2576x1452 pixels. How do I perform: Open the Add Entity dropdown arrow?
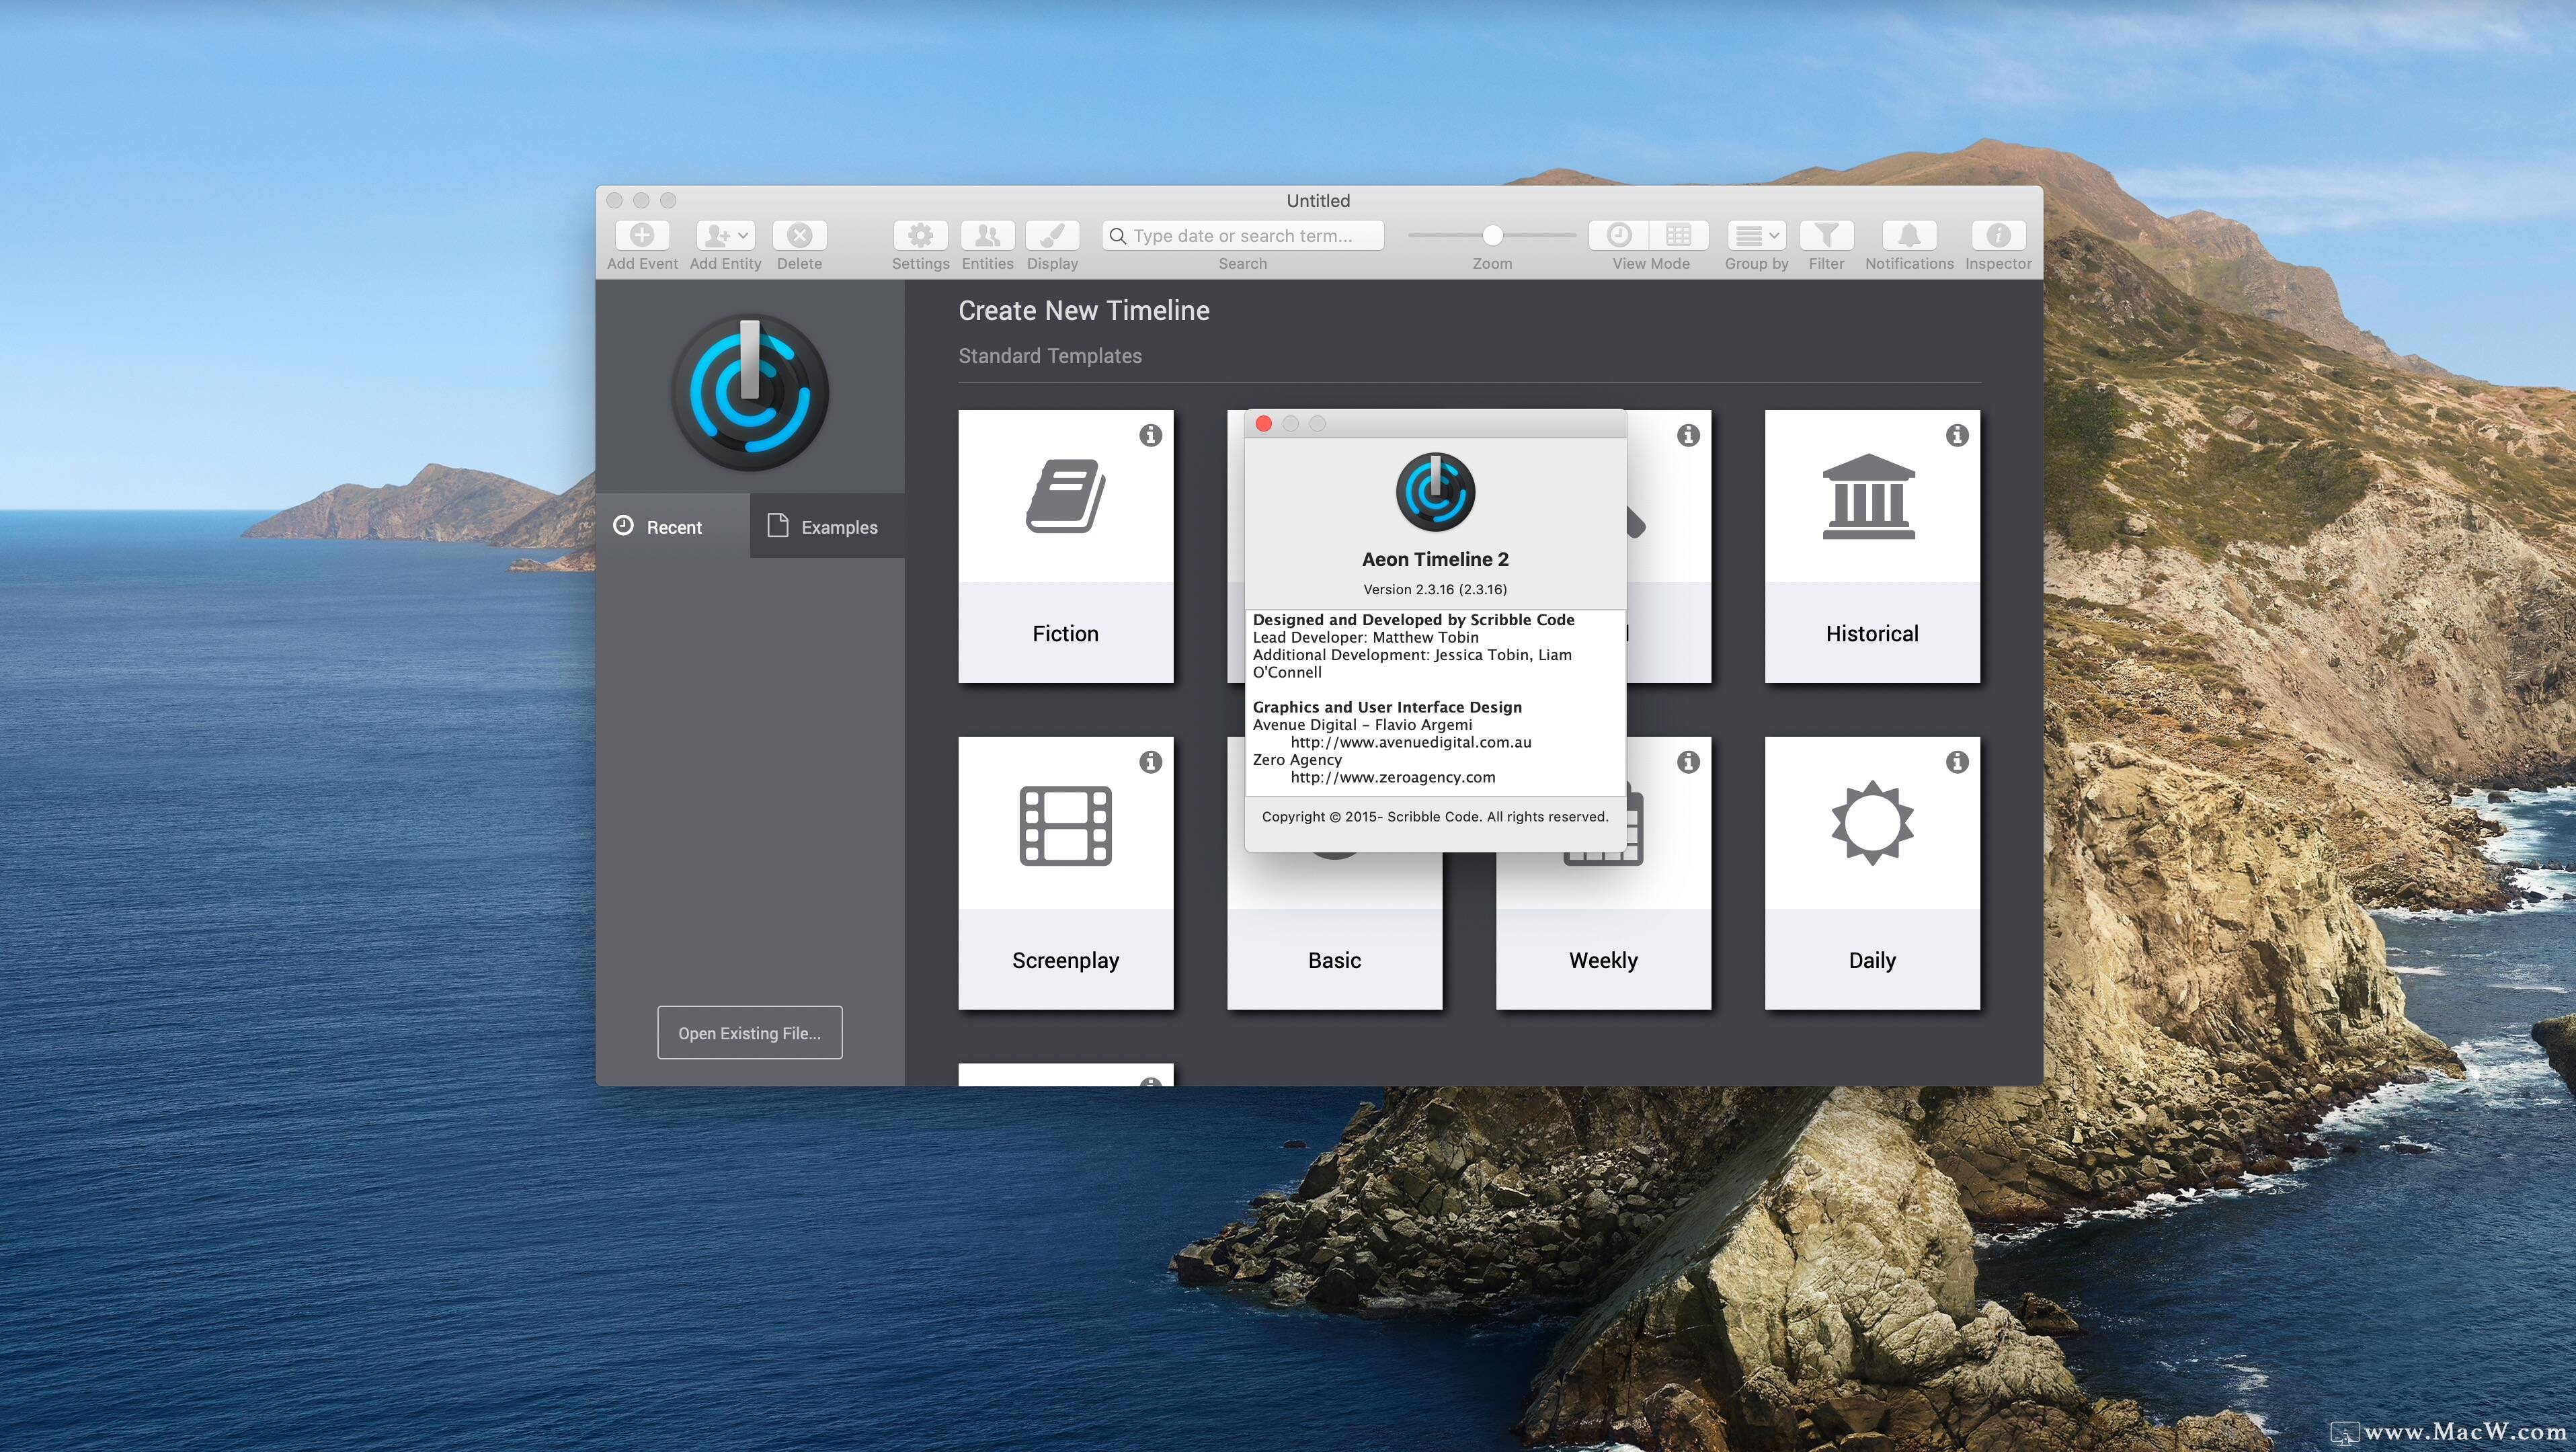click(744, 235)
